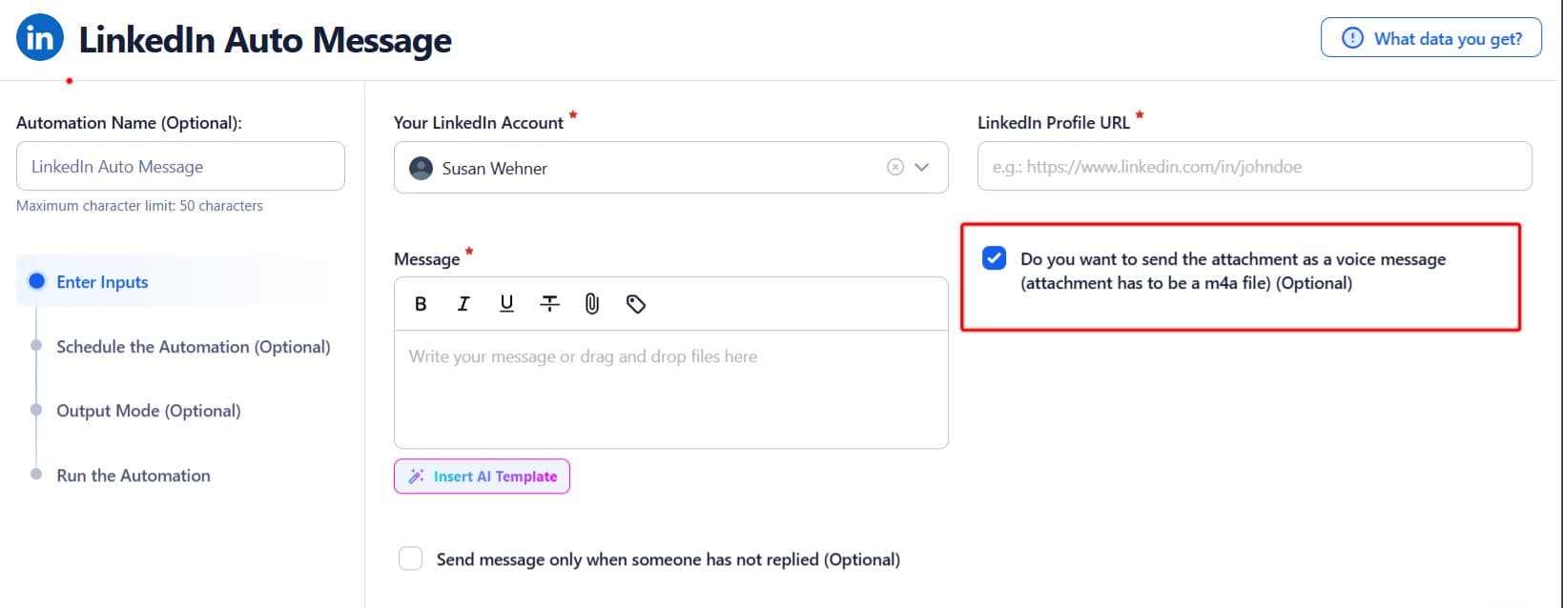Go to Run the Automation step

(133, 475)
